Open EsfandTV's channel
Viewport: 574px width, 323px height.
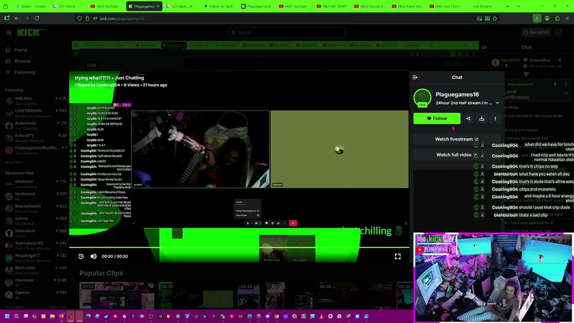click(x=36, y=137)
